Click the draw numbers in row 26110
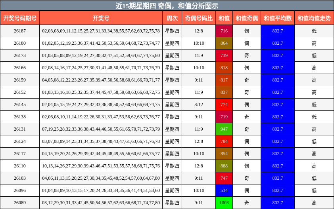The width and height of the screenshot is (334, 209). click(101, 166)
